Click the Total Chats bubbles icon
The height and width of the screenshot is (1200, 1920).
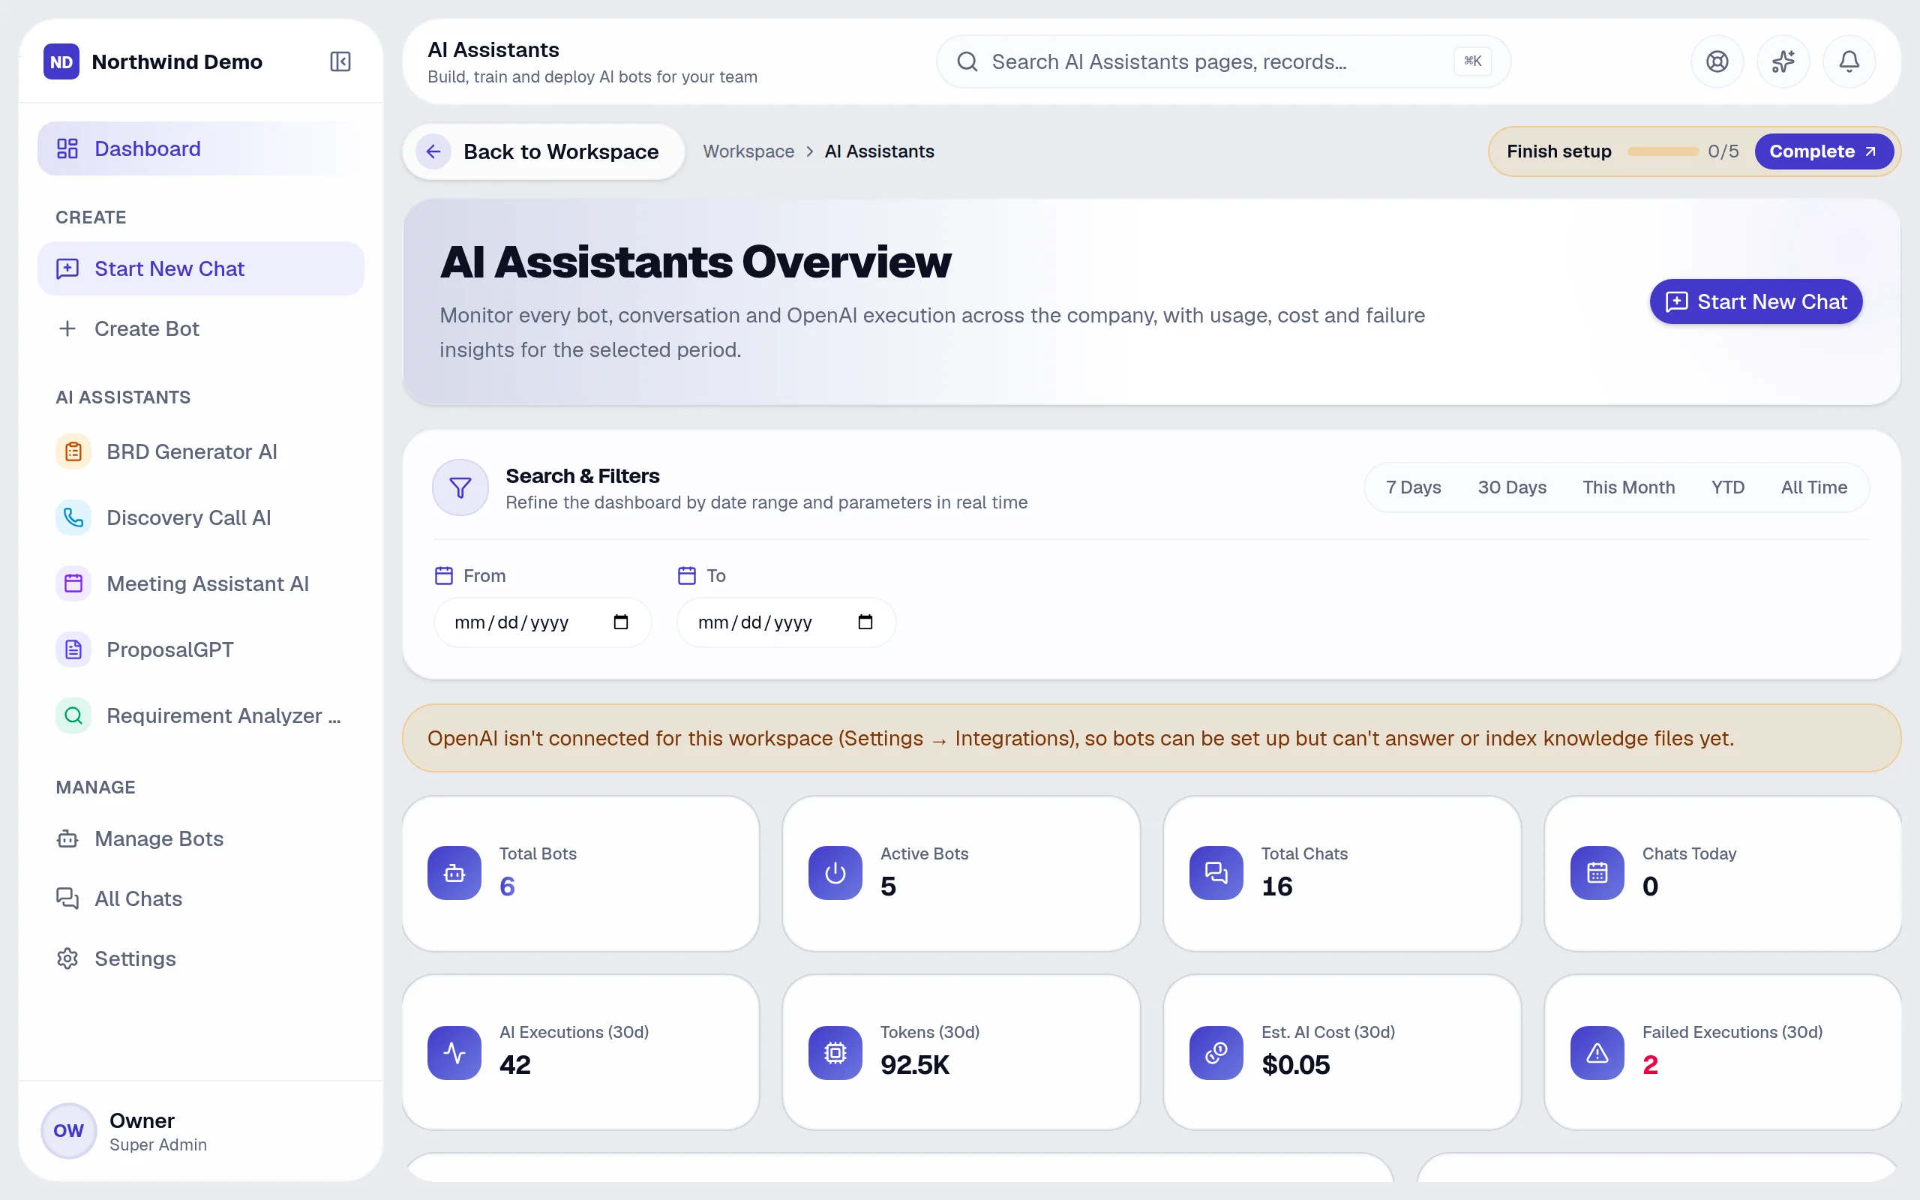tap(1216, 873)
